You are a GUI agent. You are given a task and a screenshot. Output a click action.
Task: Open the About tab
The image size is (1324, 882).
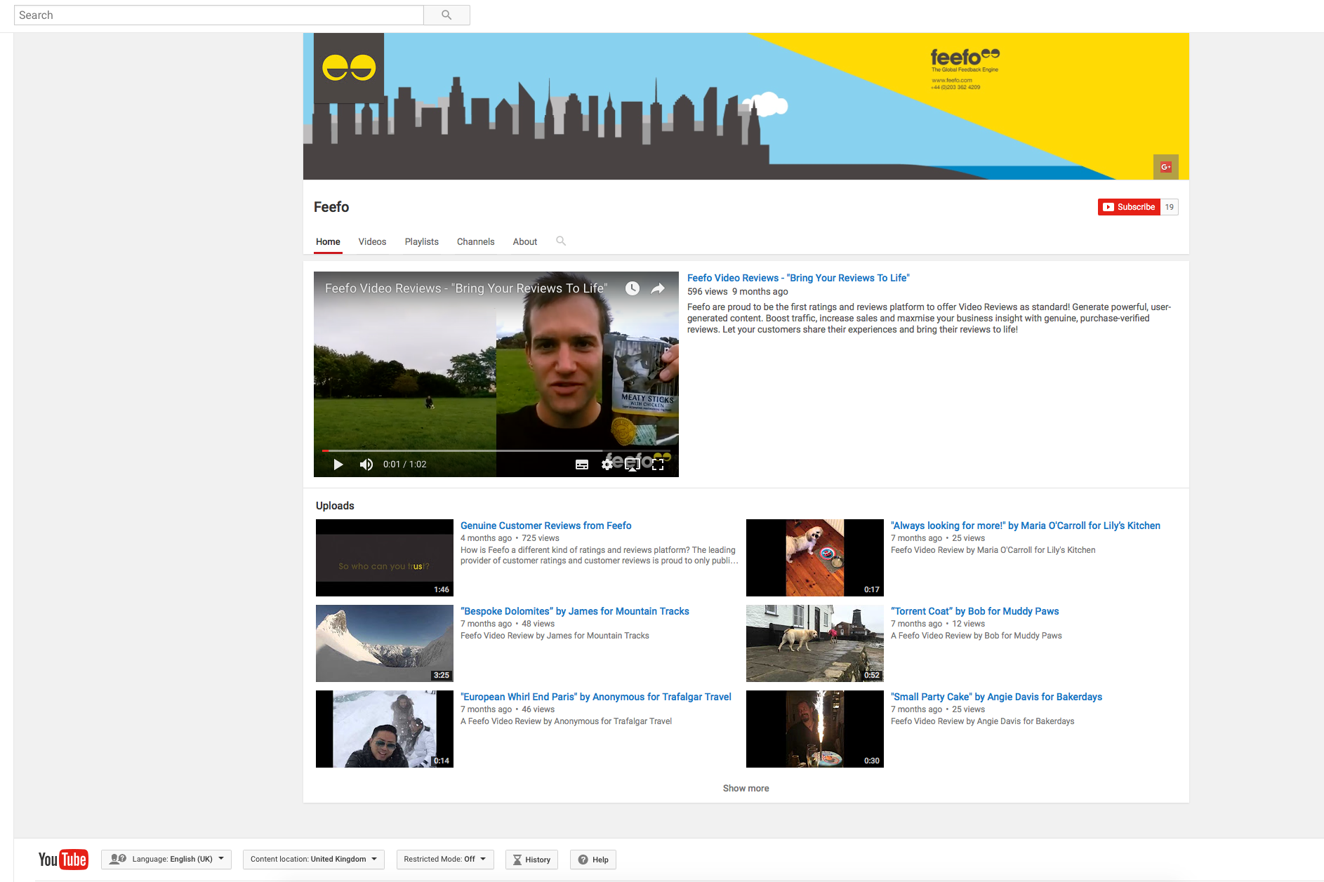pos(525,241)
